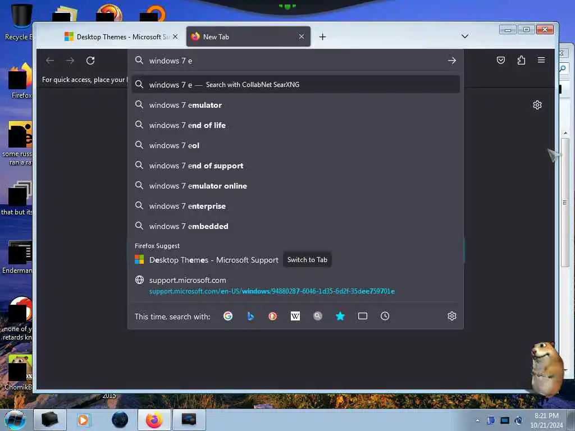Search this time with Wikipedia icon

coord(295,316)
